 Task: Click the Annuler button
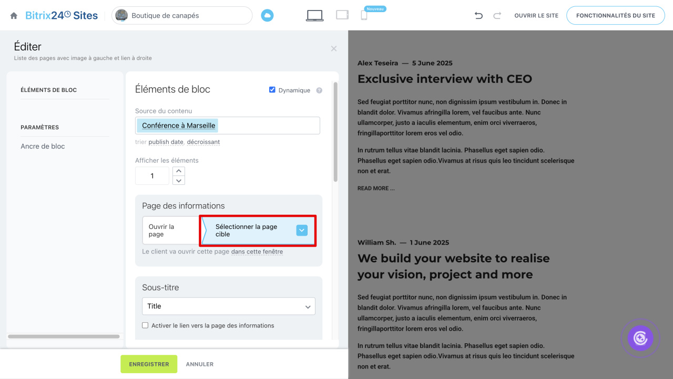click(x=200, y=364)
